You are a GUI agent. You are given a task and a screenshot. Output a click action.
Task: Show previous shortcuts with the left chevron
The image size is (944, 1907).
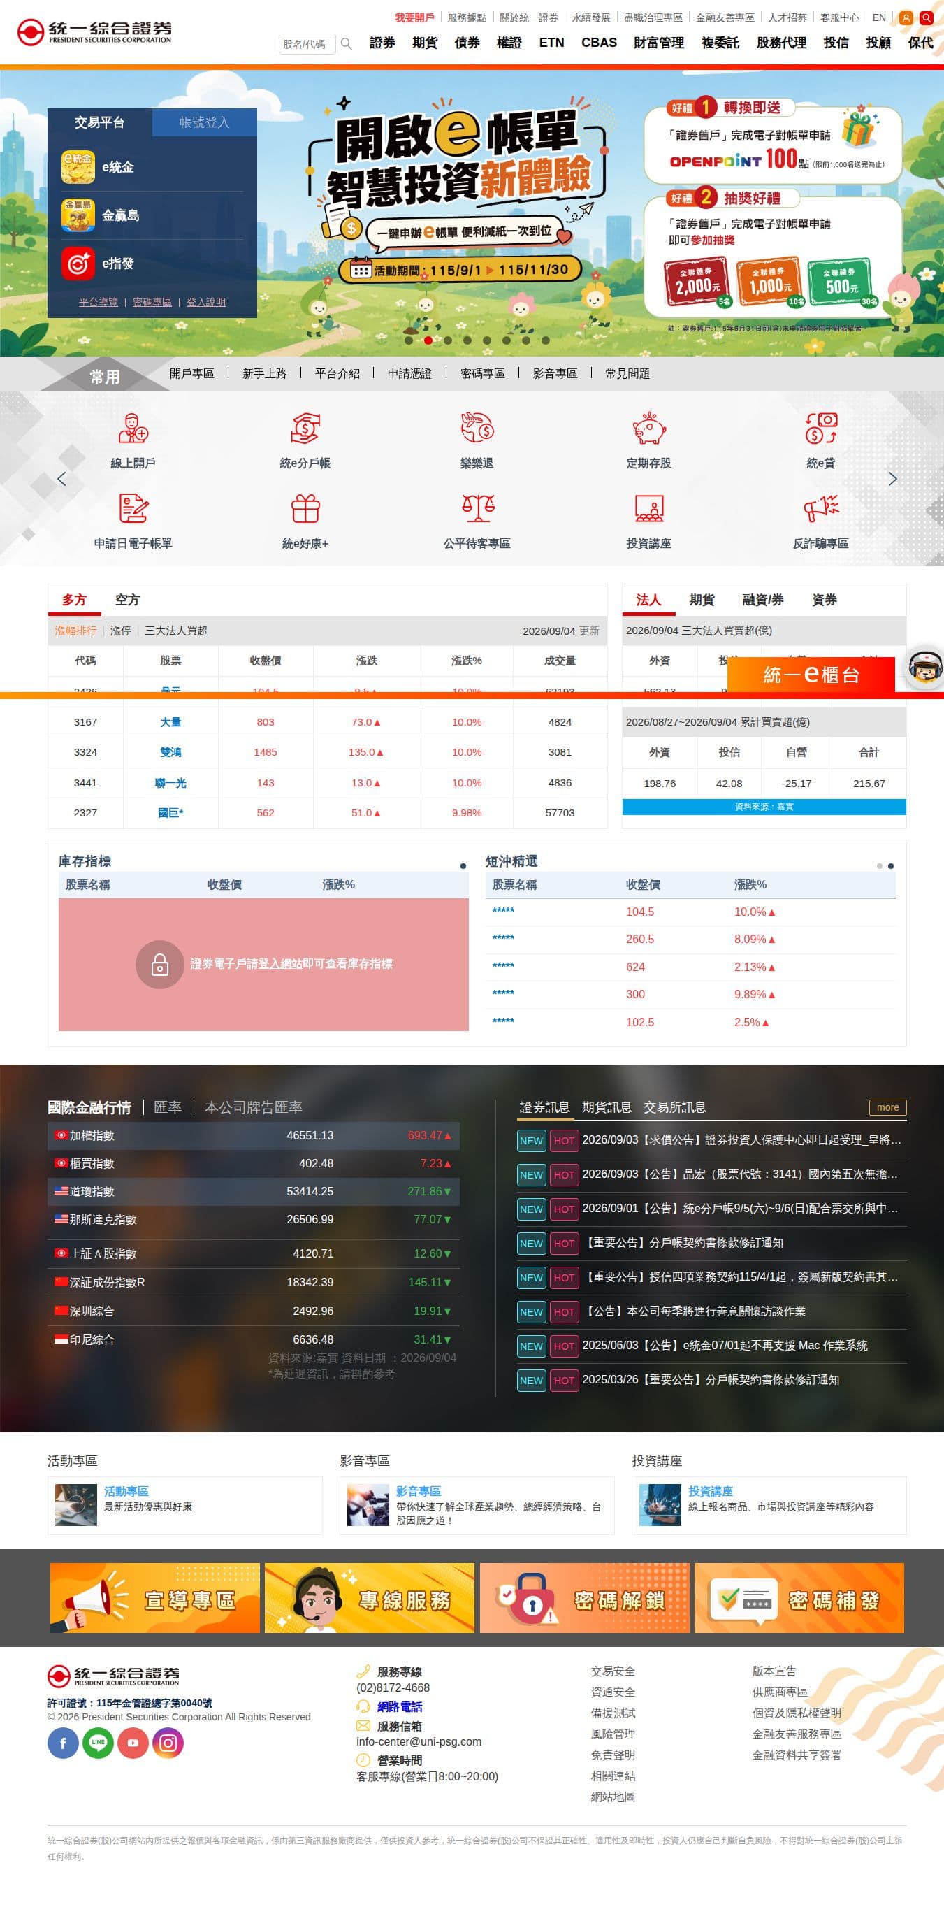point(61,479)
